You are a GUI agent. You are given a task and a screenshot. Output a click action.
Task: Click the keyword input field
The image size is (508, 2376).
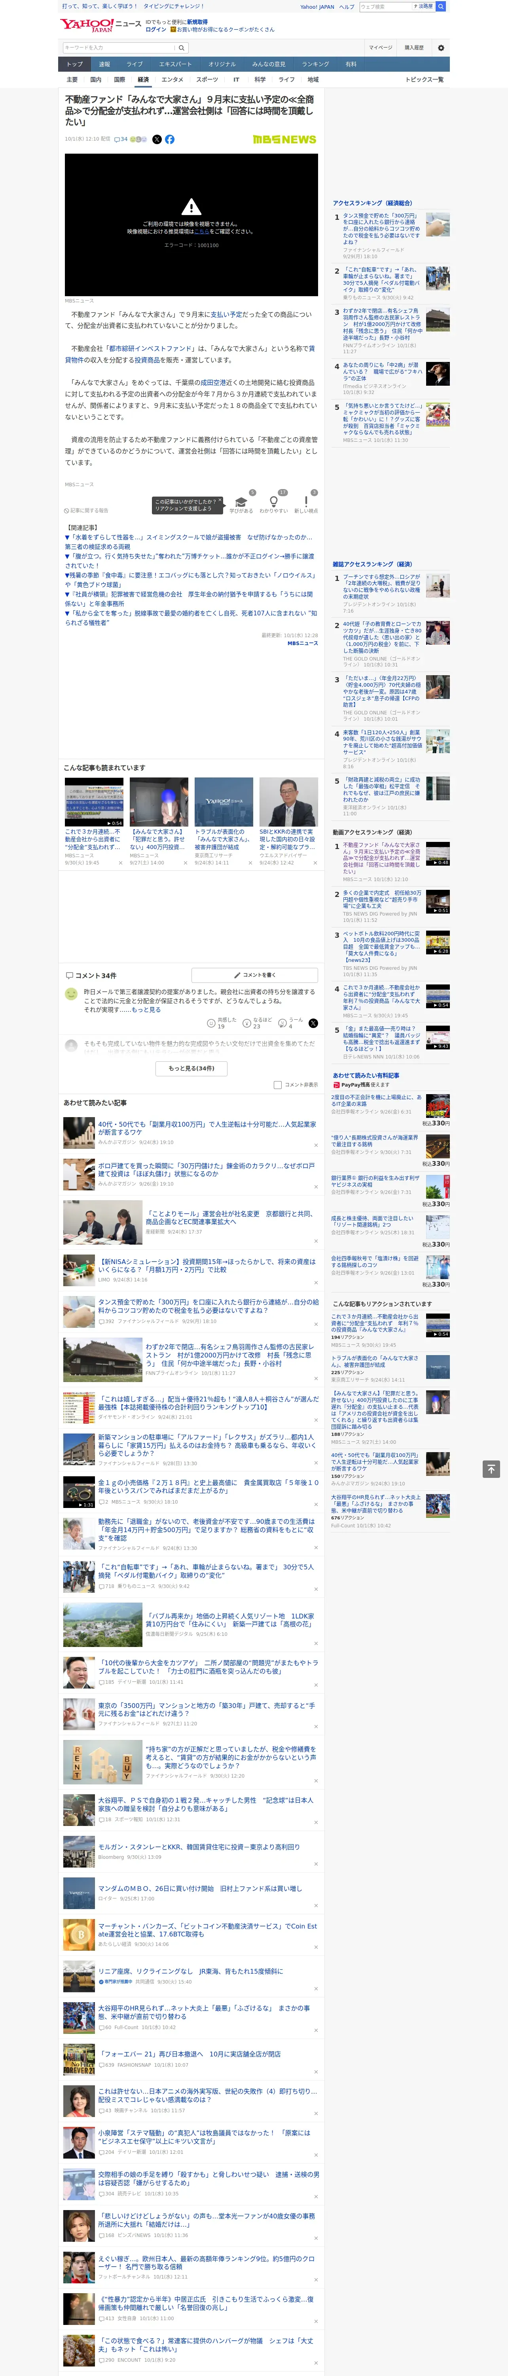(119, 47)
